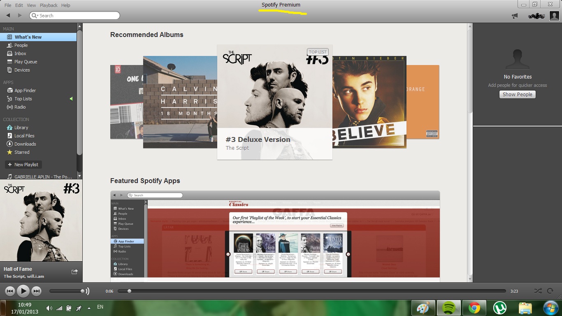Click the play button
The image size is (562, 316).
point(23,291)
